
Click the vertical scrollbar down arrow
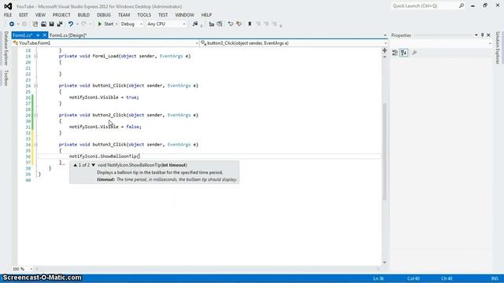(384, 263)
